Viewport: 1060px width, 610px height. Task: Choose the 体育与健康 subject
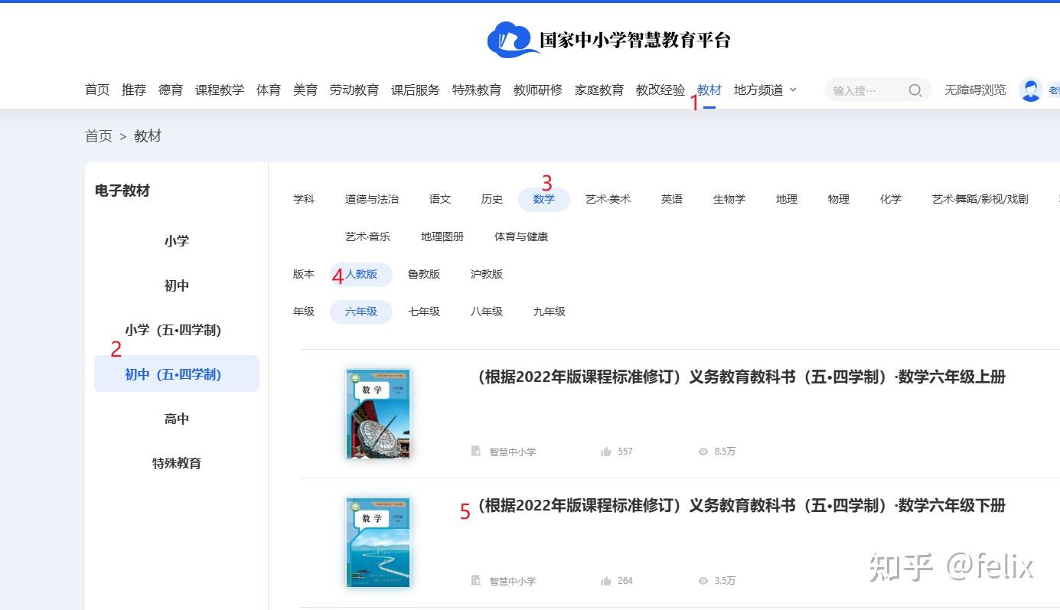coord(521,236)
